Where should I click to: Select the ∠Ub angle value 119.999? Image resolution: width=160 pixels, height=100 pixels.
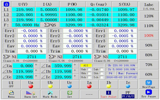click(x=23, y=71)
